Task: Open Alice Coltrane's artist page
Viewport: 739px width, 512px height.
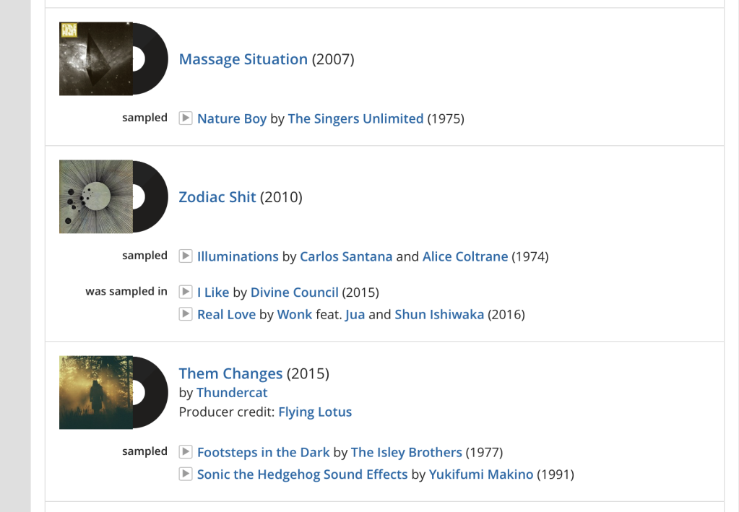Action: (465, 256)
